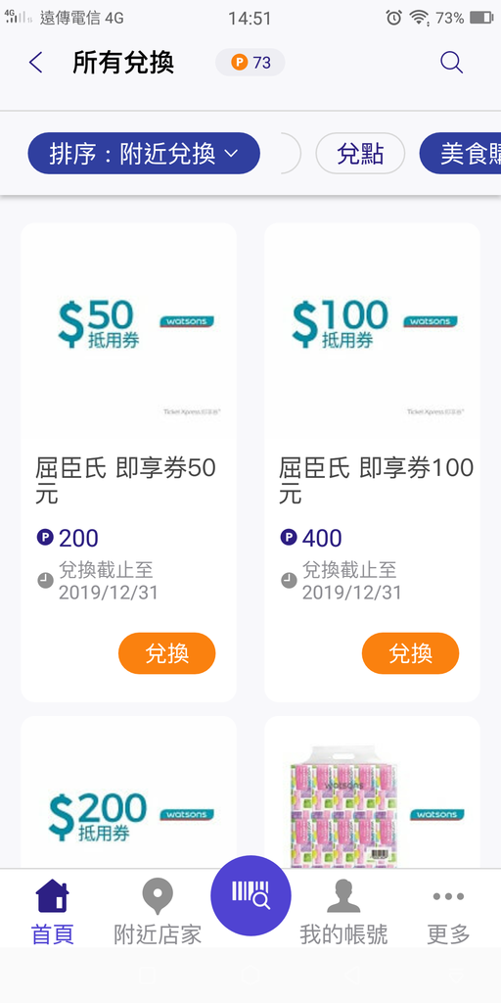Open the barcode scanner button
Viewport: 501px width, 1003px height.
(250, 895)
